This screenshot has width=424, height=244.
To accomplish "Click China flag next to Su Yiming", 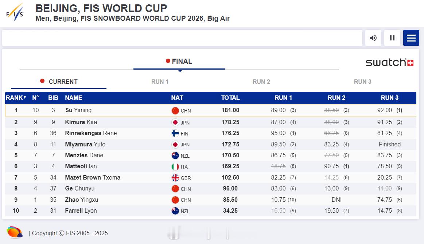I will click(x=175, y=111).
